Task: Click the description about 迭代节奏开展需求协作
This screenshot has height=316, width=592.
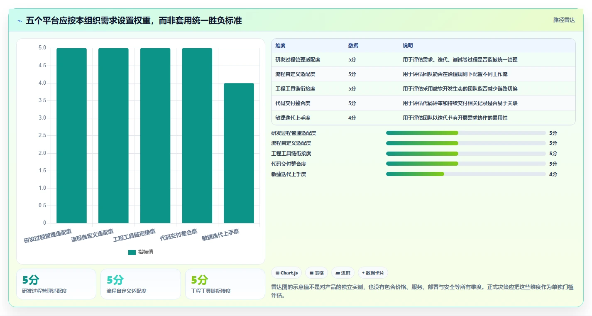Action: tap(455, 118)
